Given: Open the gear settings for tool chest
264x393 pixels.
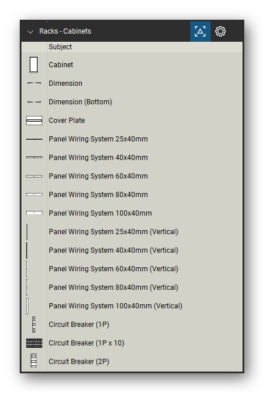Looking at the screenshot, I should coord(220,31).
